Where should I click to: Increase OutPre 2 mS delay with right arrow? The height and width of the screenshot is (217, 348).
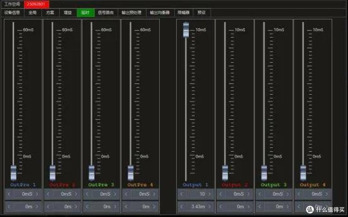coord(76,194)
